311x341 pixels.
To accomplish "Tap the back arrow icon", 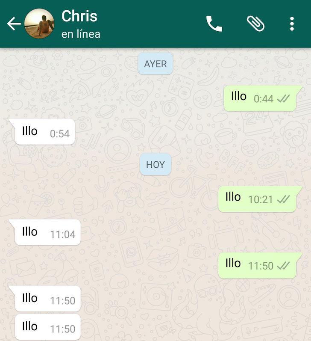I will click(14, 24).
